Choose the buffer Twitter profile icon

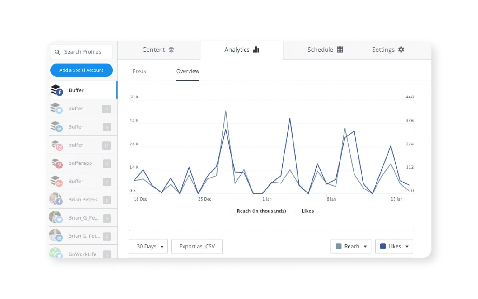tap(57, 108)
